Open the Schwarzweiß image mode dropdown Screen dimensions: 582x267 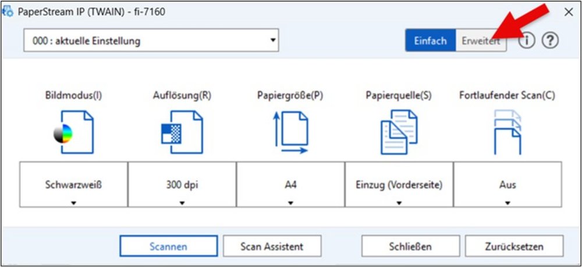pos(73,185)
